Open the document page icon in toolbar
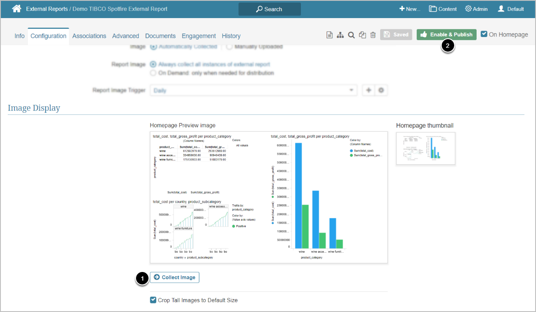The height and width of the screenshot is (312, 536). [329, 35]
